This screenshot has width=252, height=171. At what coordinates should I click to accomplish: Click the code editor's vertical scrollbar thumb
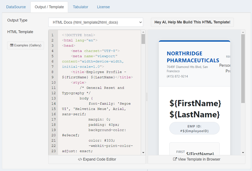point(143,39)
